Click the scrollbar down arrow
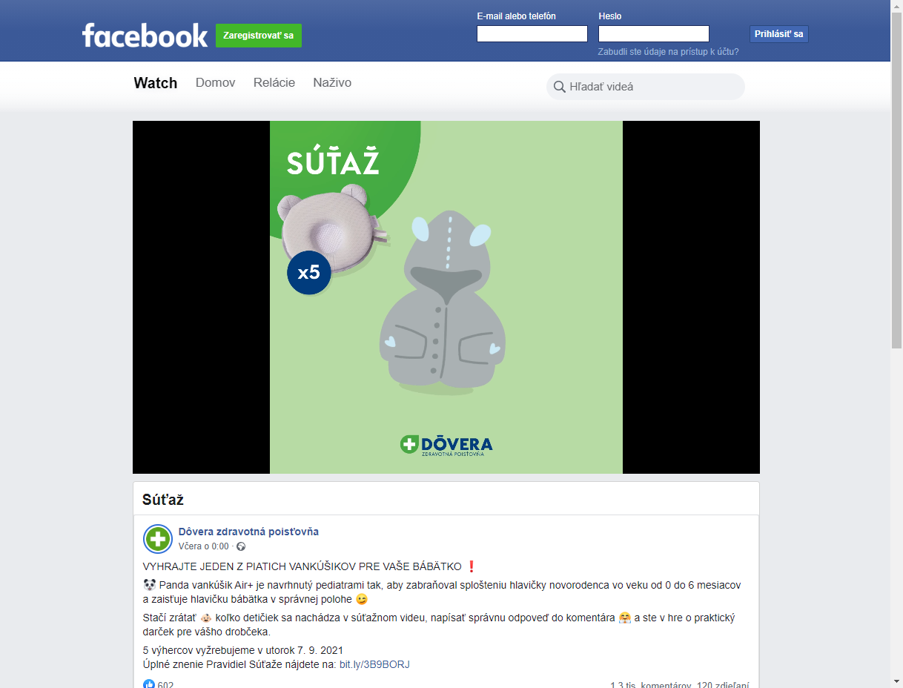 896,681
